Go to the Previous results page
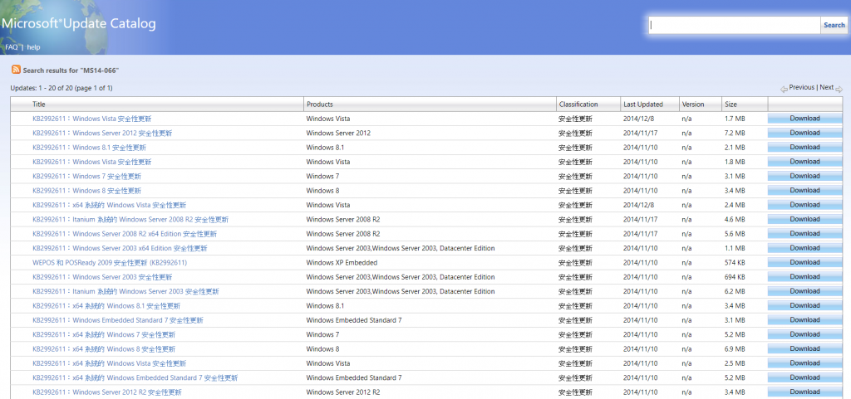This screenshot has width=851, height=399. [802, 87]
